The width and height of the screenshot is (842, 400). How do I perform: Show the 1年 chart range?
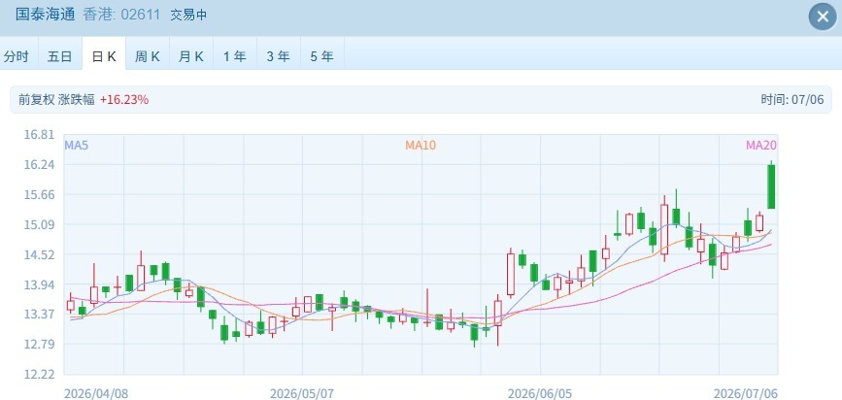235,56
